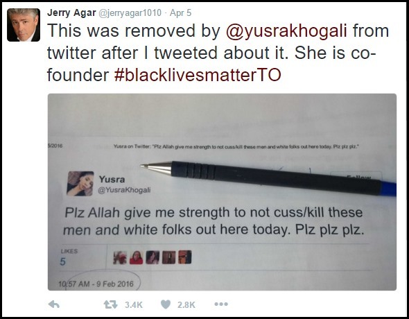Click the 10:57 AM - 9 Feb 2016 timestamp
The height and width of the screenshot is (319, 409).
click(96, 284)
